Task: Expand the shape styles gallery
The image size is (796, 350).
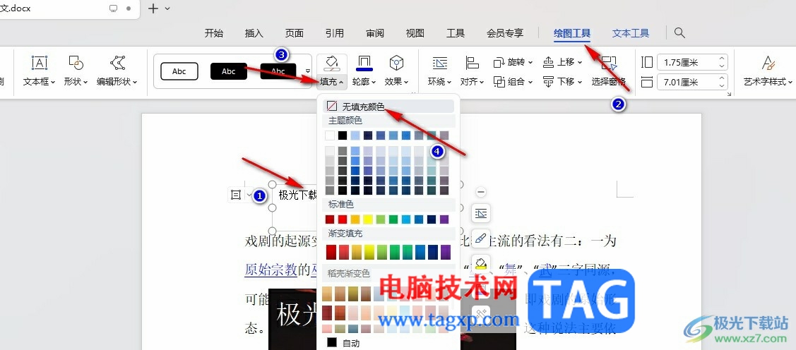Action: tap(308, 71)
